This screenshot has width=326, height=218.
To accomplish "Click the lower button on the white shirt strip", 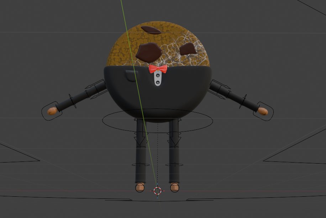I will point(158,83).
